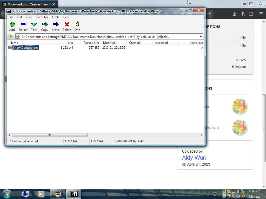The image size is (266, 199).
Task: Open the Favorites menu
Action: [42, 17]
